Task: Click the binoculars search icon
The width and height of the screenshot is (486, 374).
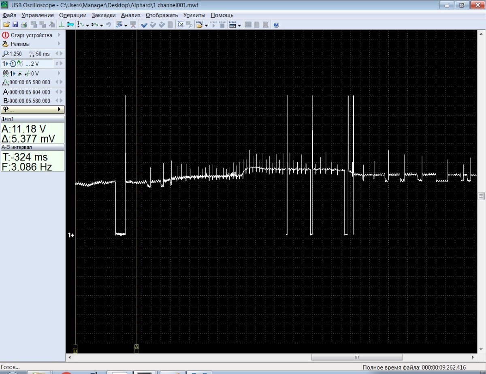Action: click(6, 73)
